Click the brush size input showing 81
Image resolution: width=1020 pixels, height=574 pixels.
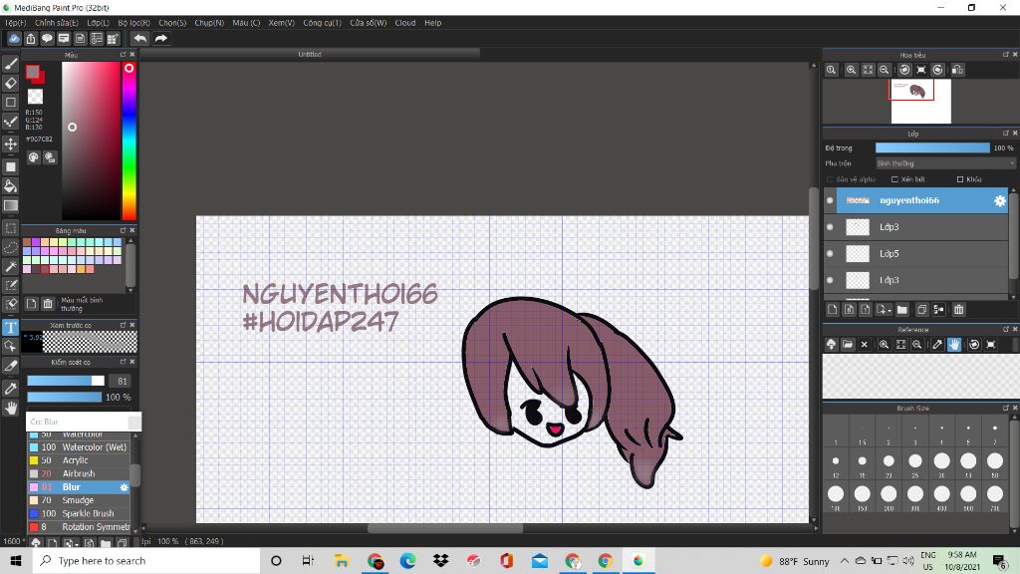click(x=121, y=381)
